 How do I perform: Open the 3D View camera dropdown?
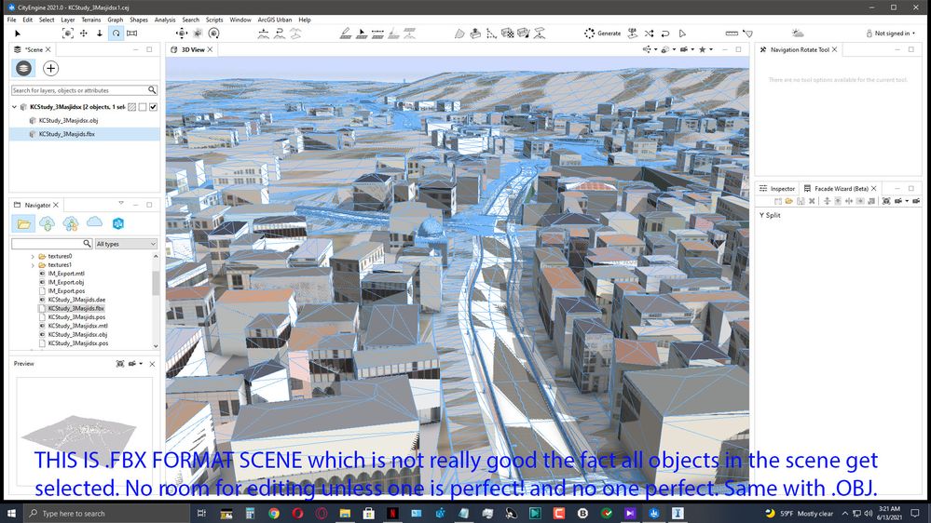687,49
